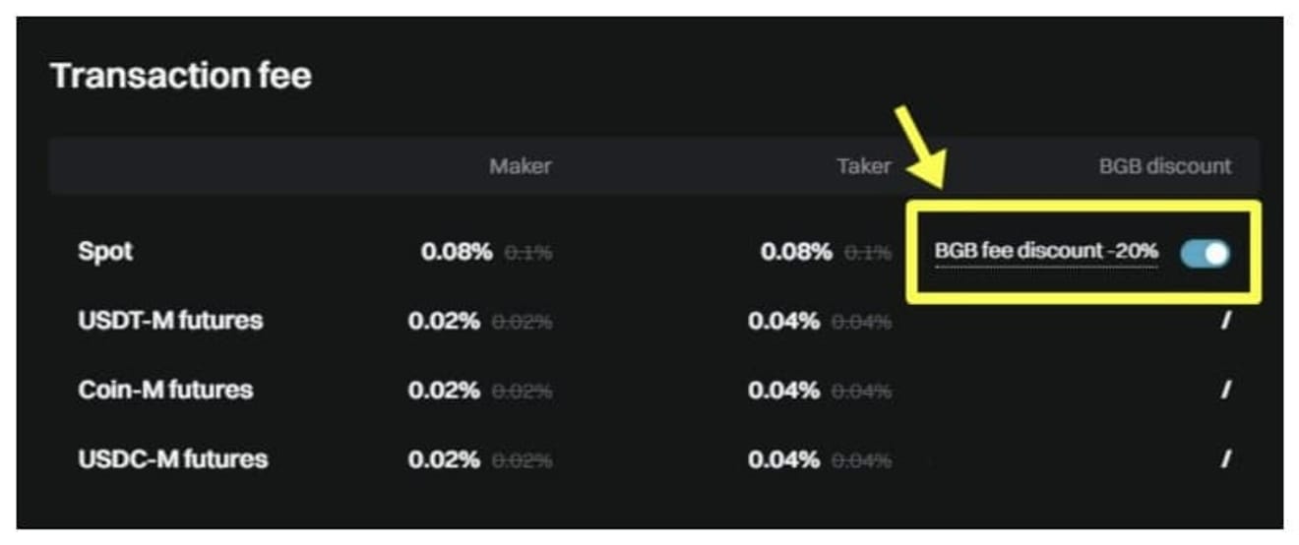Select the USDT-M futures row label
1299x545 pixels.
[x=170, y=321]
